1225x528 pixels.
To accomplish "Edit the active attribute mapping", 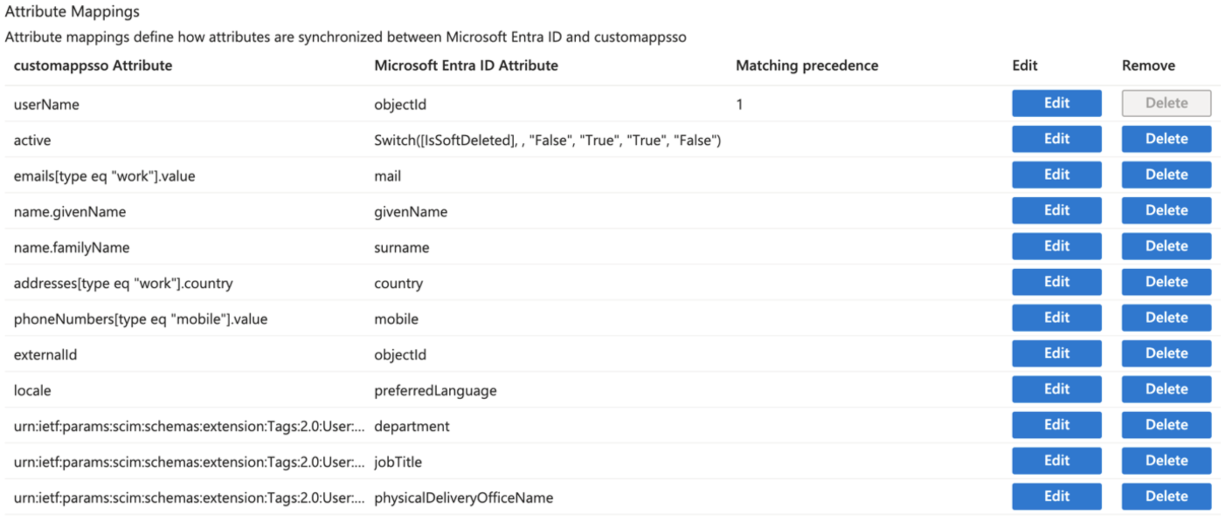I will (1057, 139).
